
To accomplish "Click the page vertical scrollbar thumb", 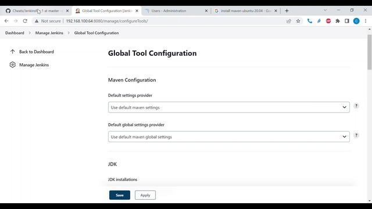I will 370,52.
